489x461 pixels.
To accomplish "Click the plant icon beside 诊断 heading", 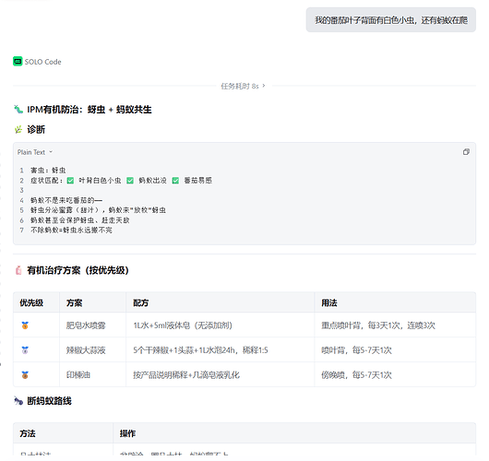I will point(18,129).
